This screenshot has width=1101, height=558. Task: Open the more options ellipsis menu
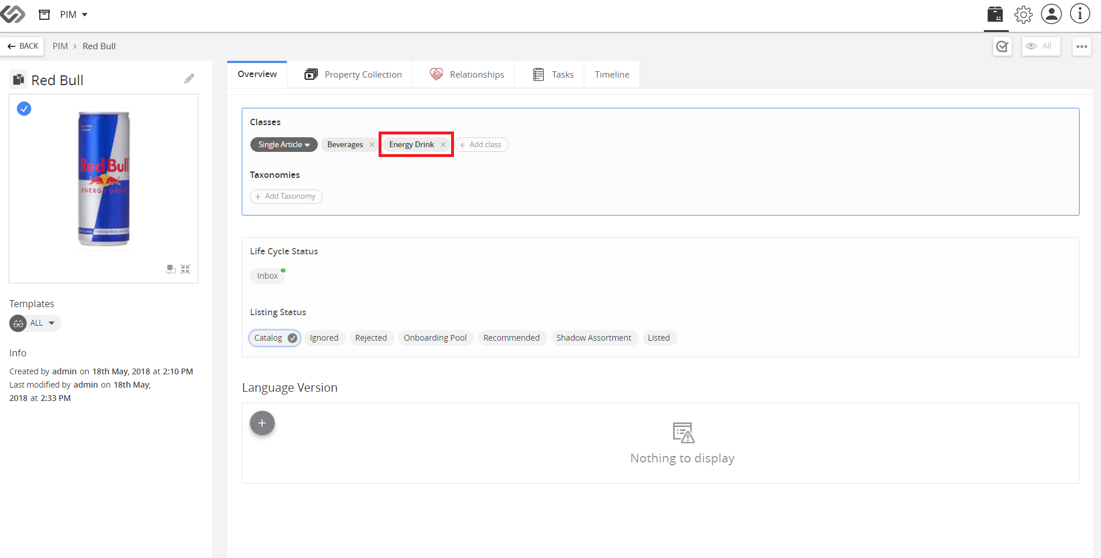coord(1081,46)
